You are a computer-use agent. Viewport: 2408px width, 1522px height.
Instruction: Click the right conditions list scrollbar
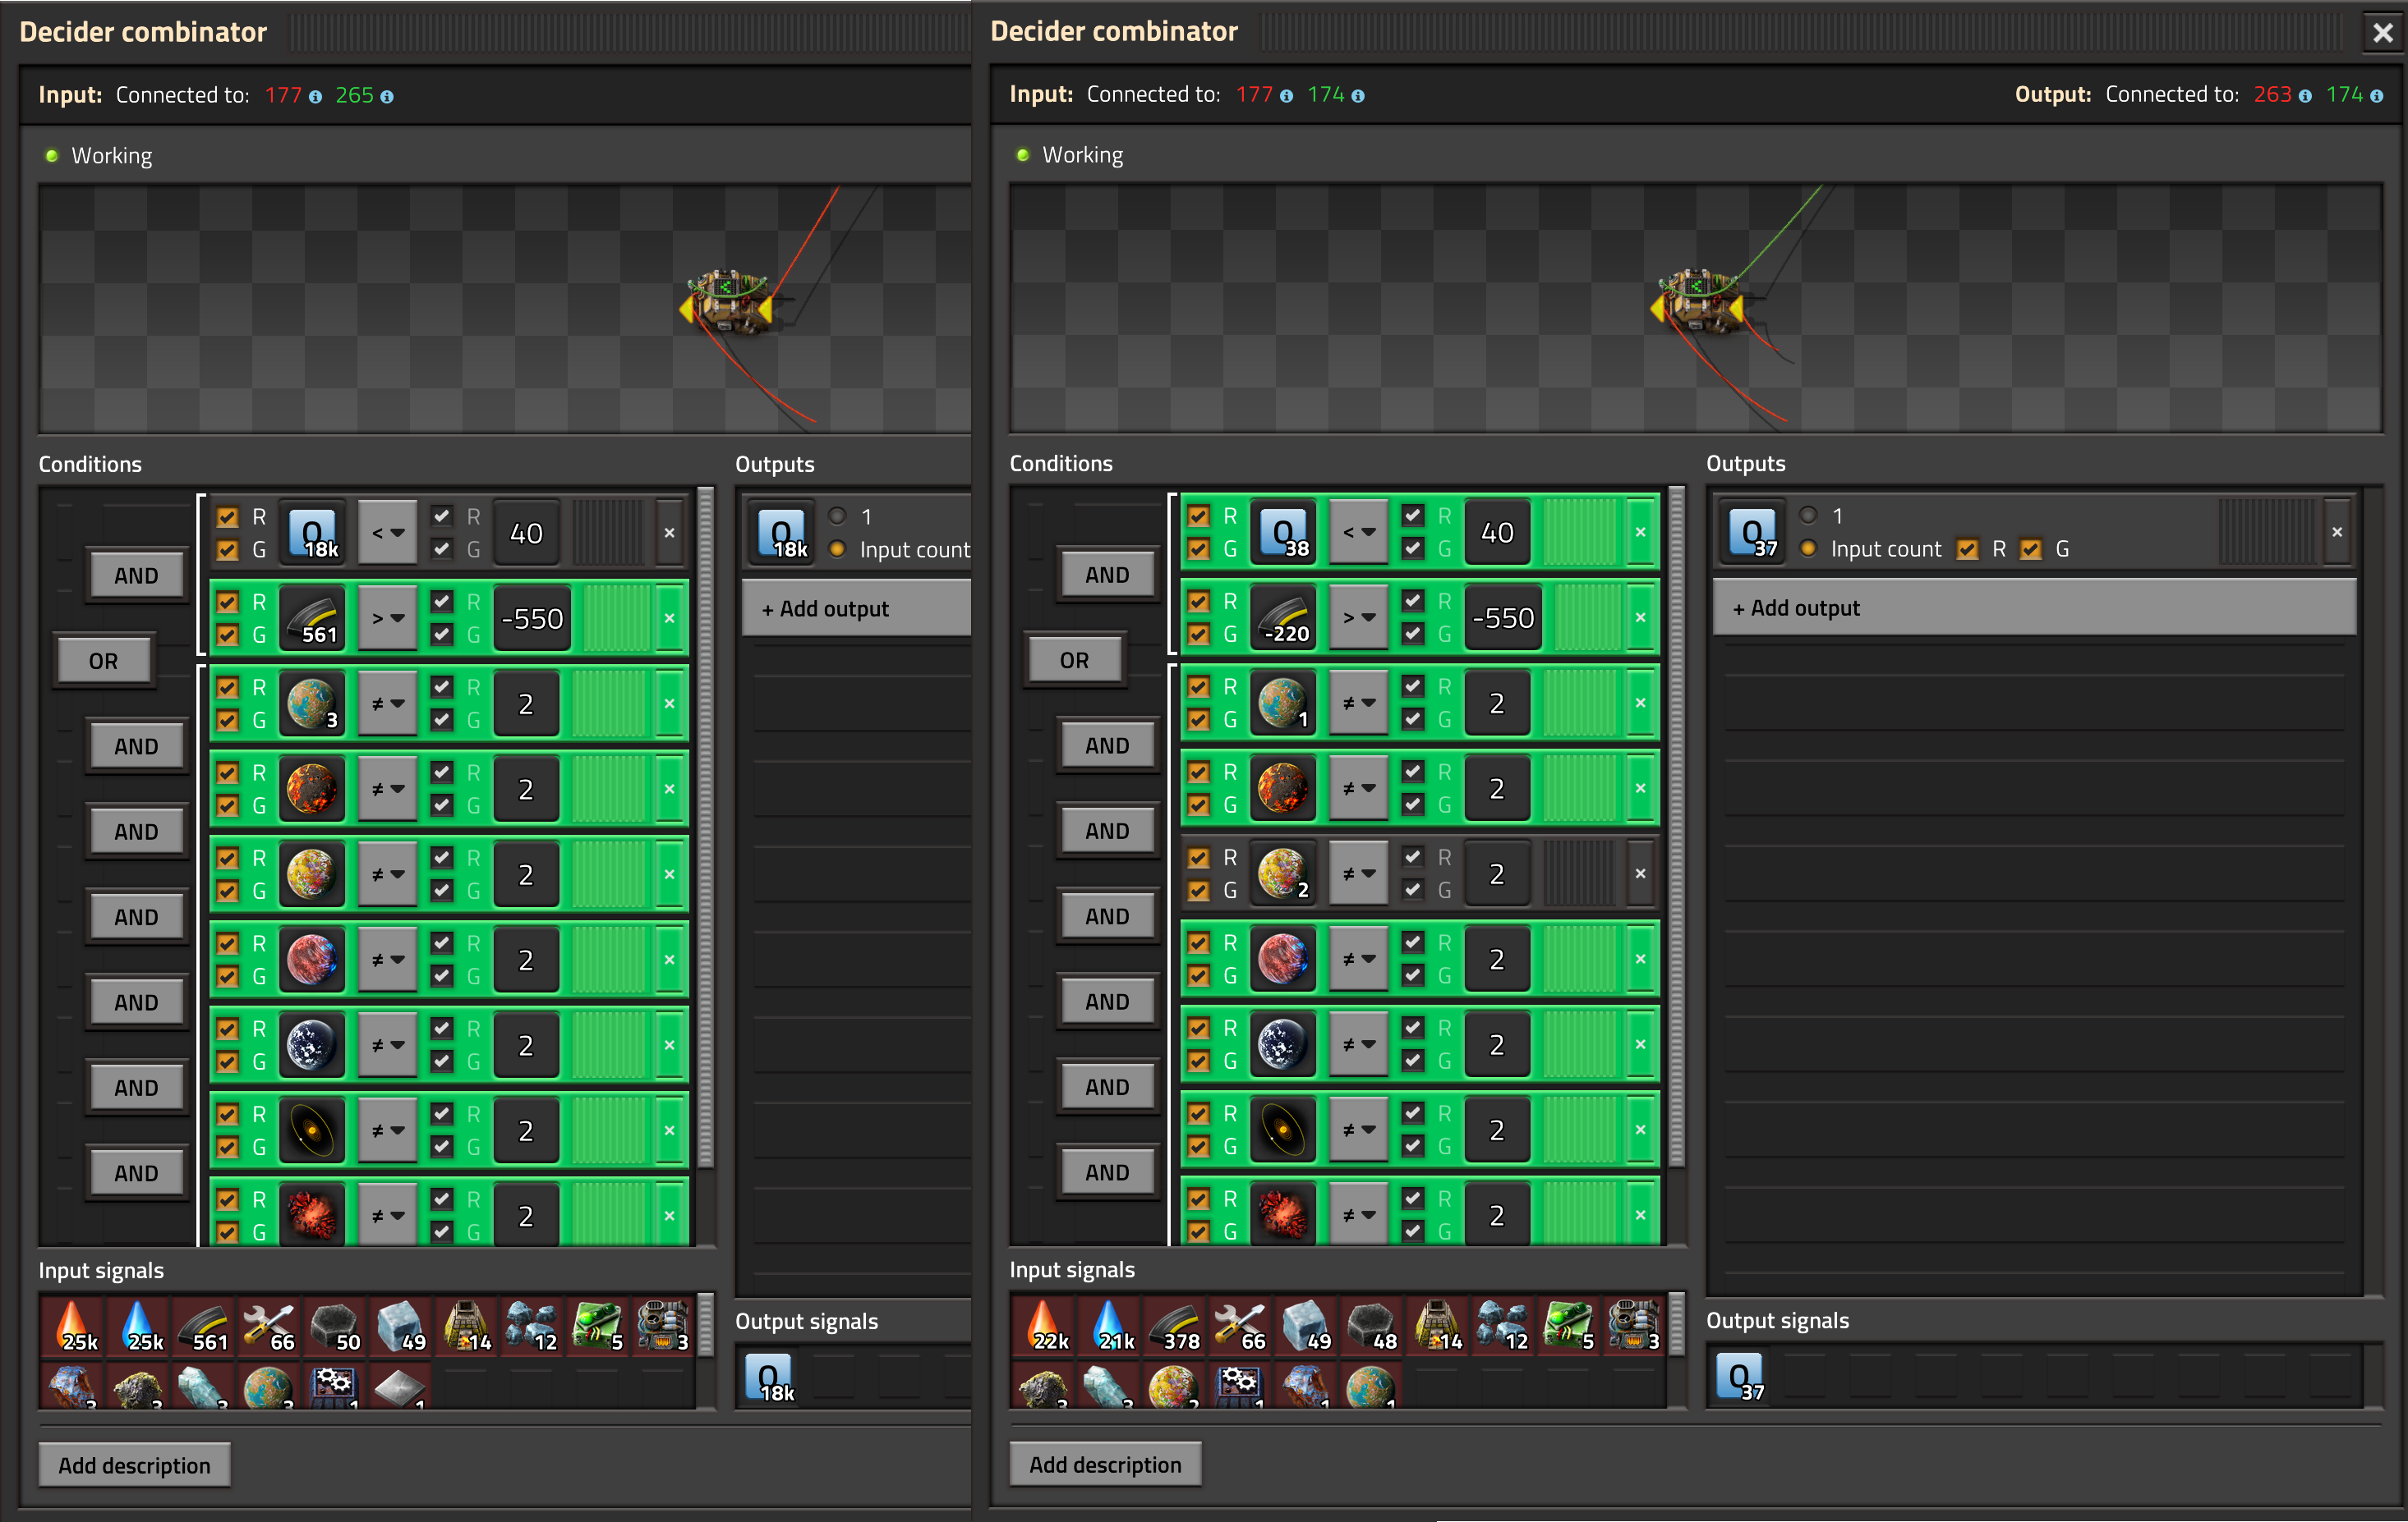[x=1677, y=827]
